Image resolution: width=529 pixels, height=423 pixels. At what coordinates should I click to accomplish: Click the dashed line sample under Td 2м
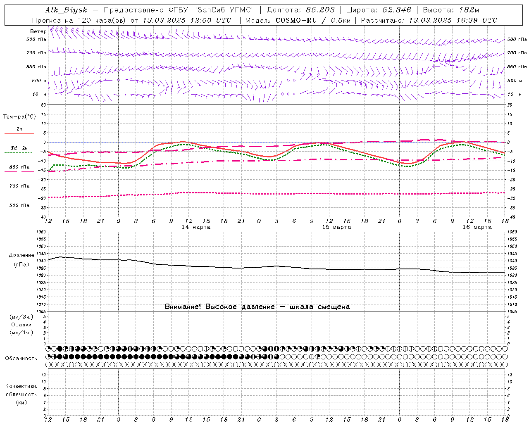[x=18, y=152]
